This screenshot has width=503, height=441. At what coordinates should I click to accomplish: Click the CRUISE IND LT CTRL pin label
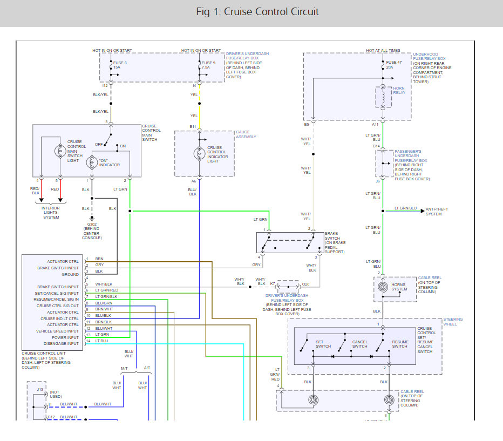(x=59, y=318)
